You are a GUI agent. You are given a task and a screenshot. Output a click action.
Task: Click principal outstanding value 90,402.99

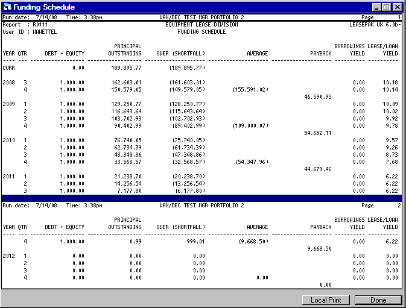tap(128, 126)
